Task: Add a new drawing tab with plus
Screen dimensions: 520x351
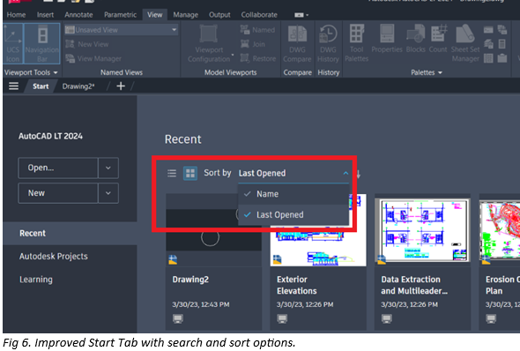Action: click(x=121, y=86)
